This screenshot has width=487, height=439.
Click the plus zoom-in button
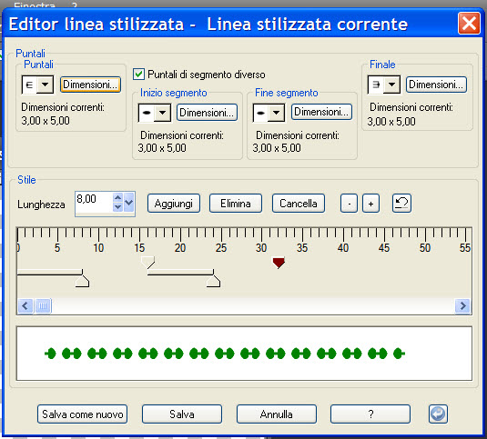(370, 204)
